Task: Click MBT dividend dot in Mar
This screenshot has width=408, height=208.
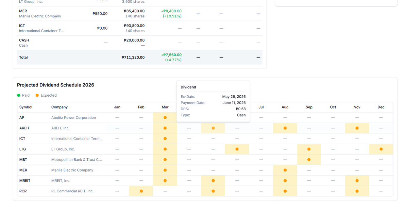Action: pyautogui.click(x=165, y=159)
